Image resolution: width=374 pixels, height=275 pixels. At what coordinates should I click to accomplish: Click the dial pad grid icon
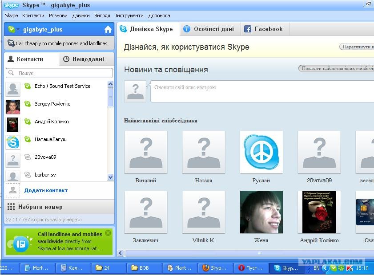click(x=11, y=207)
